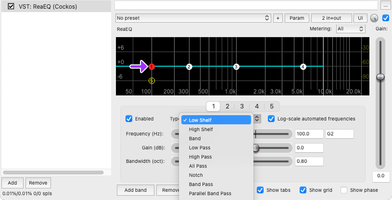Toggle Log-scale automated frequencies
392x200 pixels.
271,119
